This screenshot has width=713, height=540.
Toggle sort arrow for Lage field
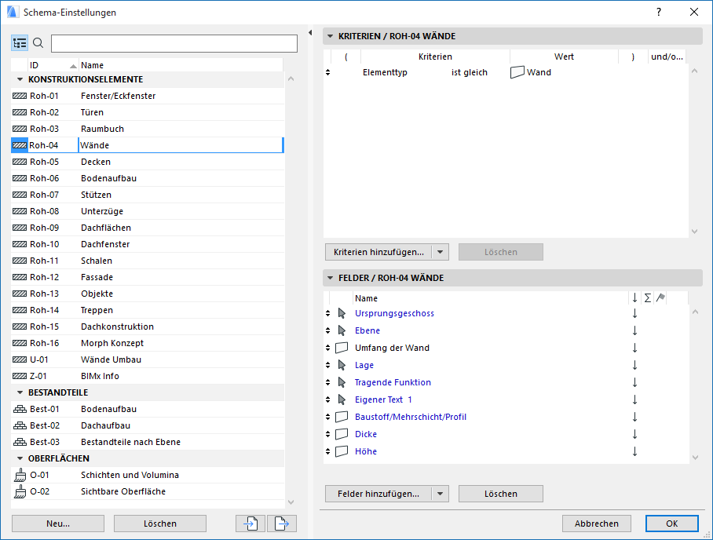point(634,365)
